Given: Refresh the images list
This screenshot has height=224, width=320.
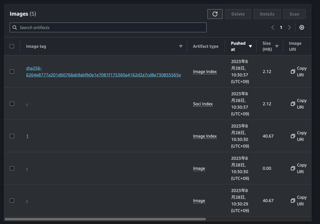Looking at the screenshot, I should (215, 14).
